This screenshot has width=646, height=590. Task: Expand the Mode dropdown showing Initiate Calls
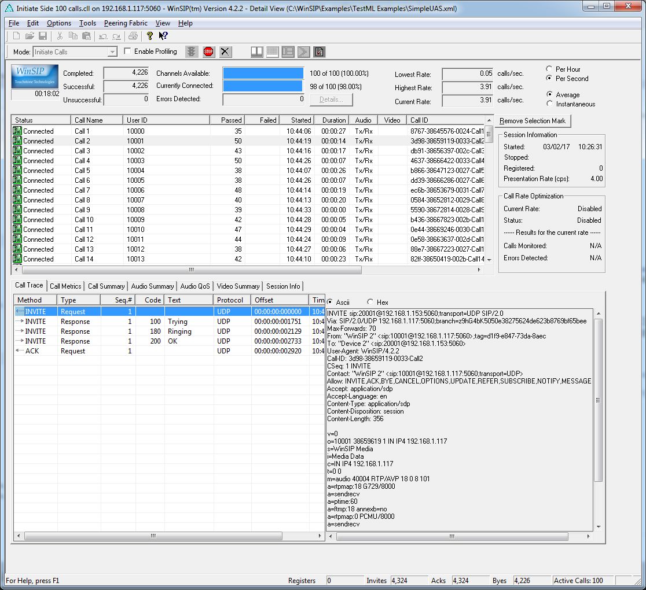tap(112, 52)
